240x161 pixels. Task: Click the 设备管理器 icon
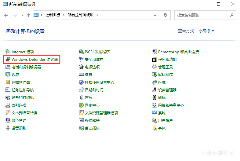pos(155,90)
